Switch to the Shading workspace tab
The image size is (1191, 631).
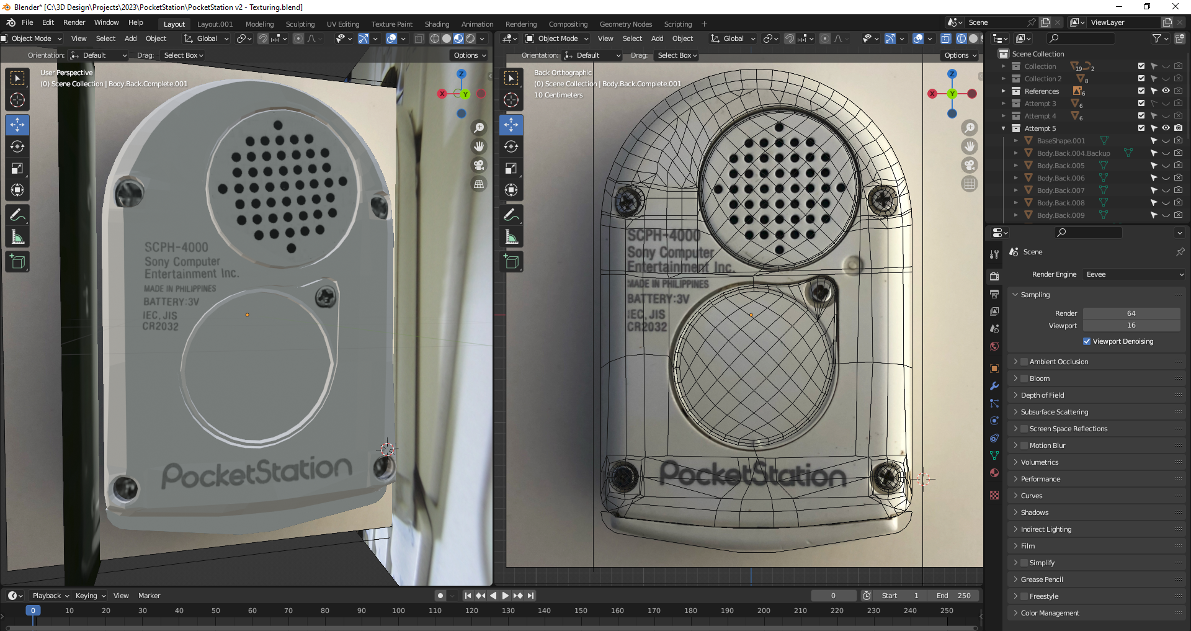pos(437,24)
